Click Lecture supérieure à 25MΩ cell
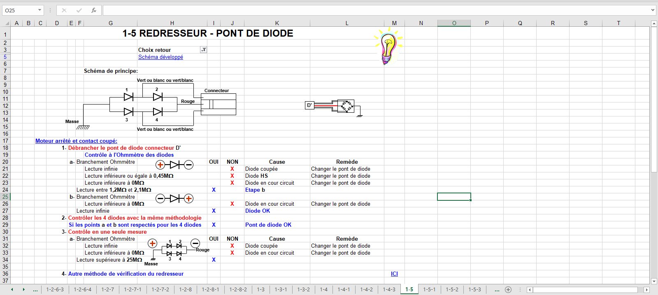Viewport: 658px width, 295px height. (109, 260)
